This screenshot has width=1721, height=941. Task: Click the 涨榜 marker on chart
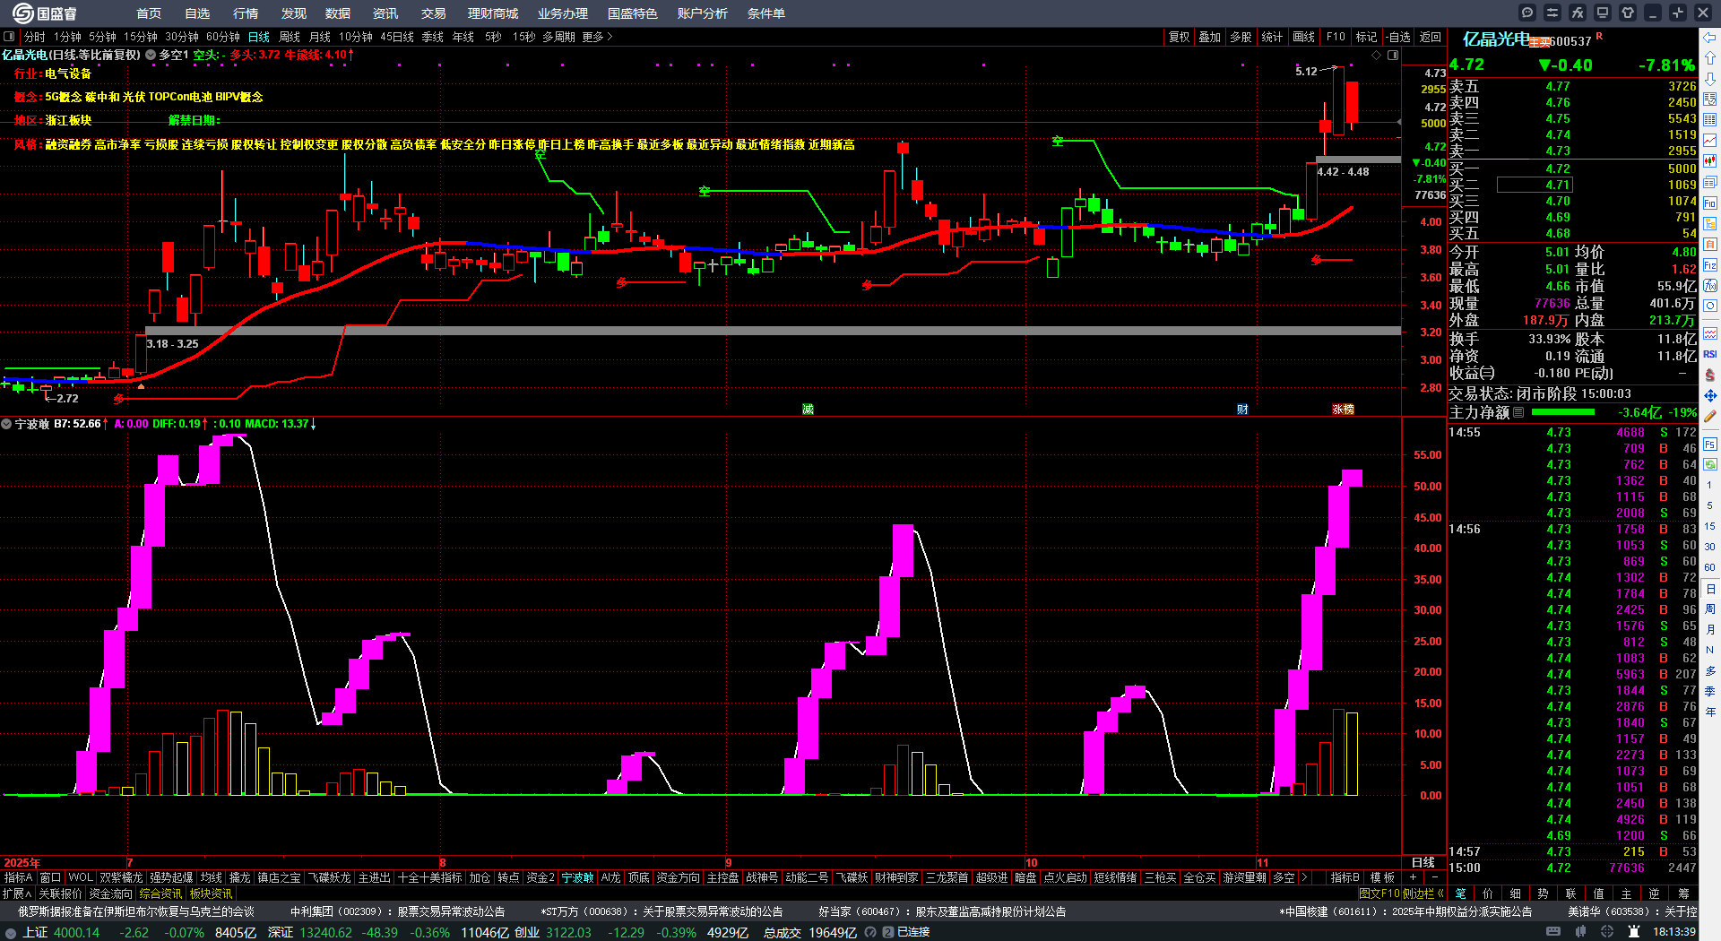pos(1343,409)
